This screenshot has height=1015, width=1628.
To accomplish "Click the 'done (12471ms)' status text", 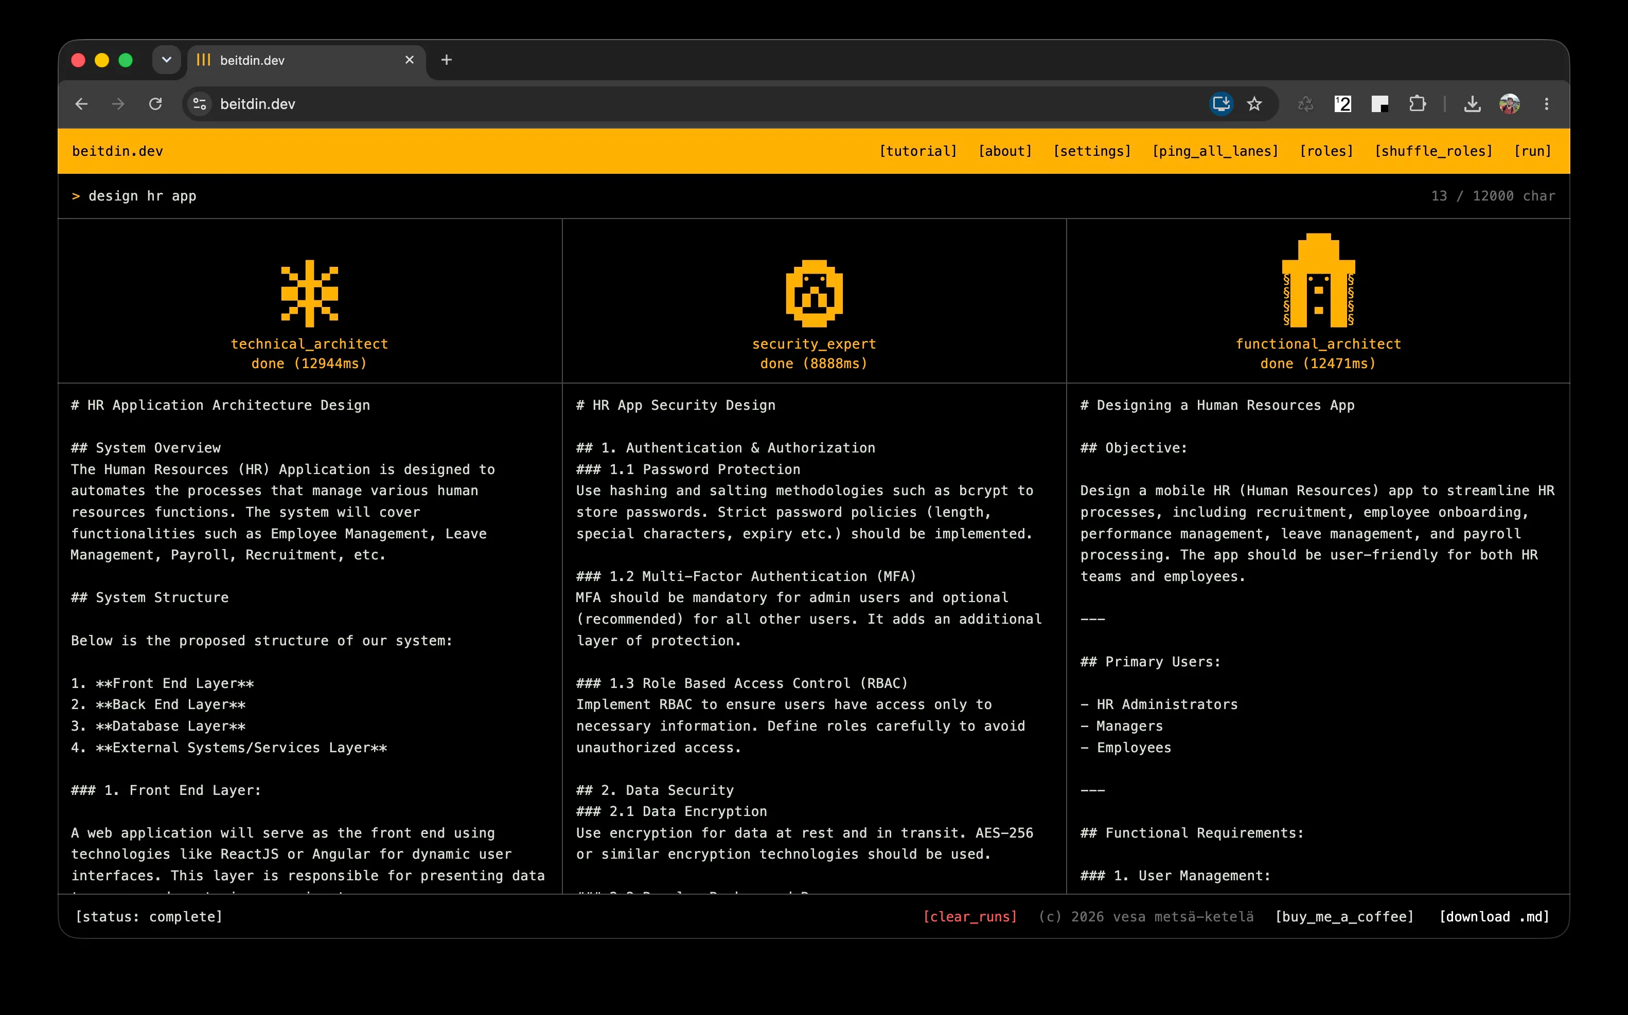I will pos(1318,363).
